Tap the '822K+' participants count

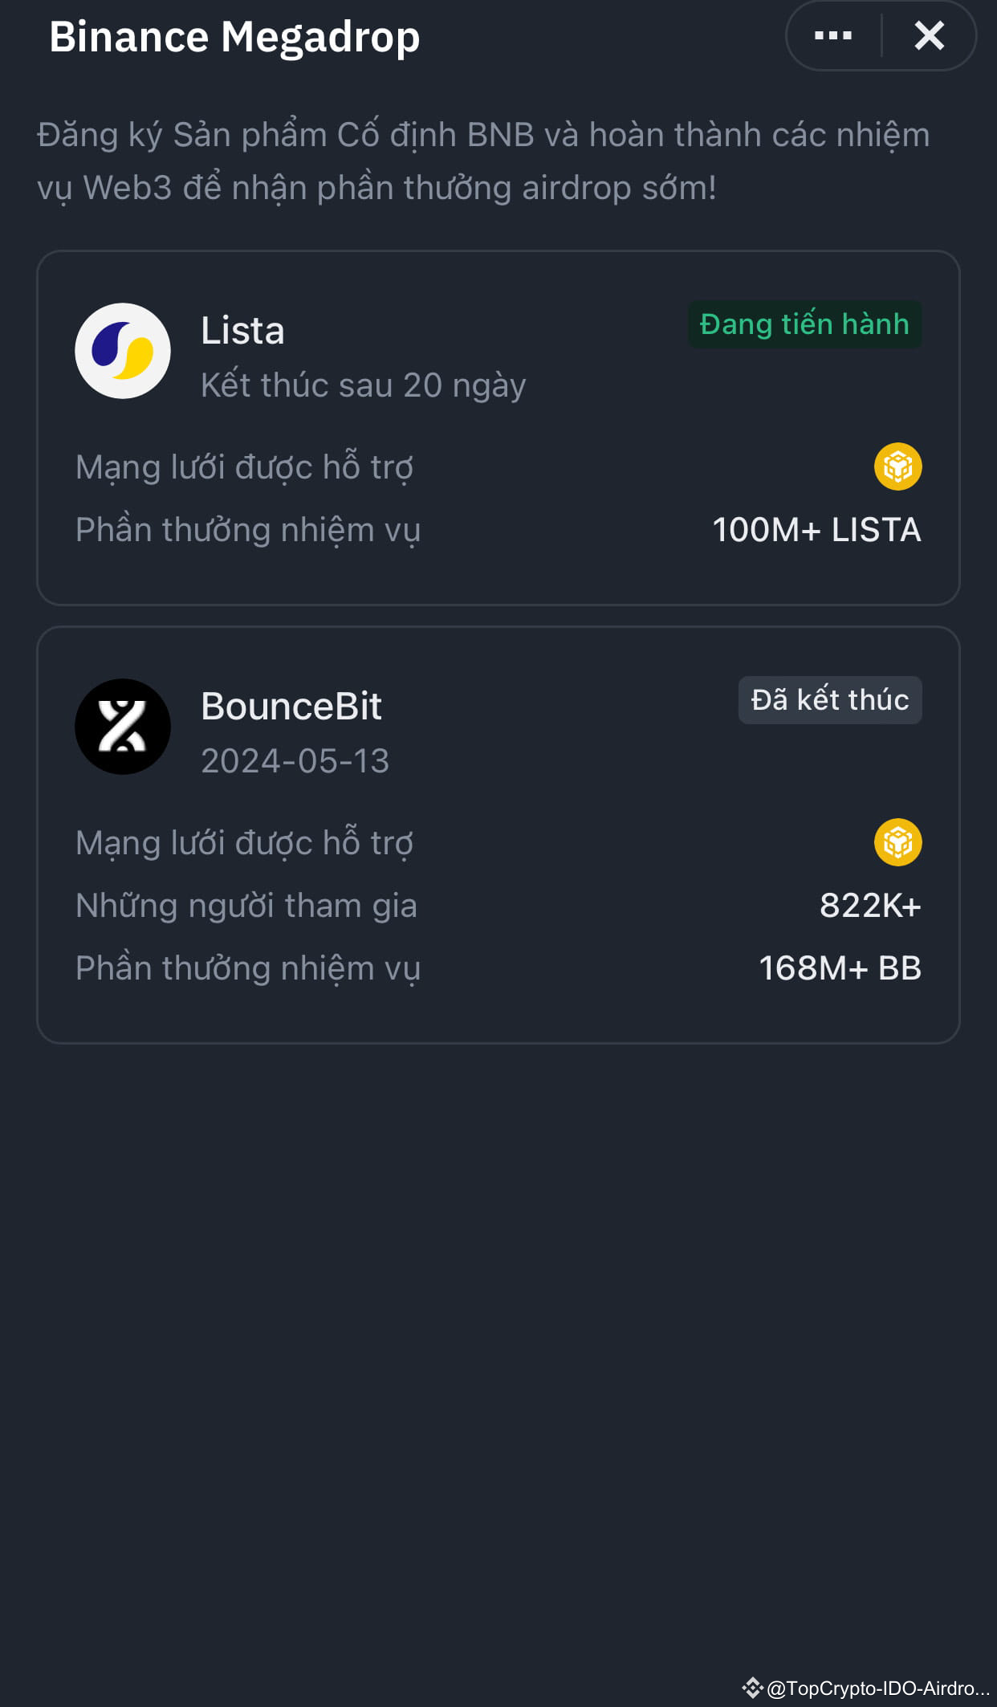(x=870, y=906)
